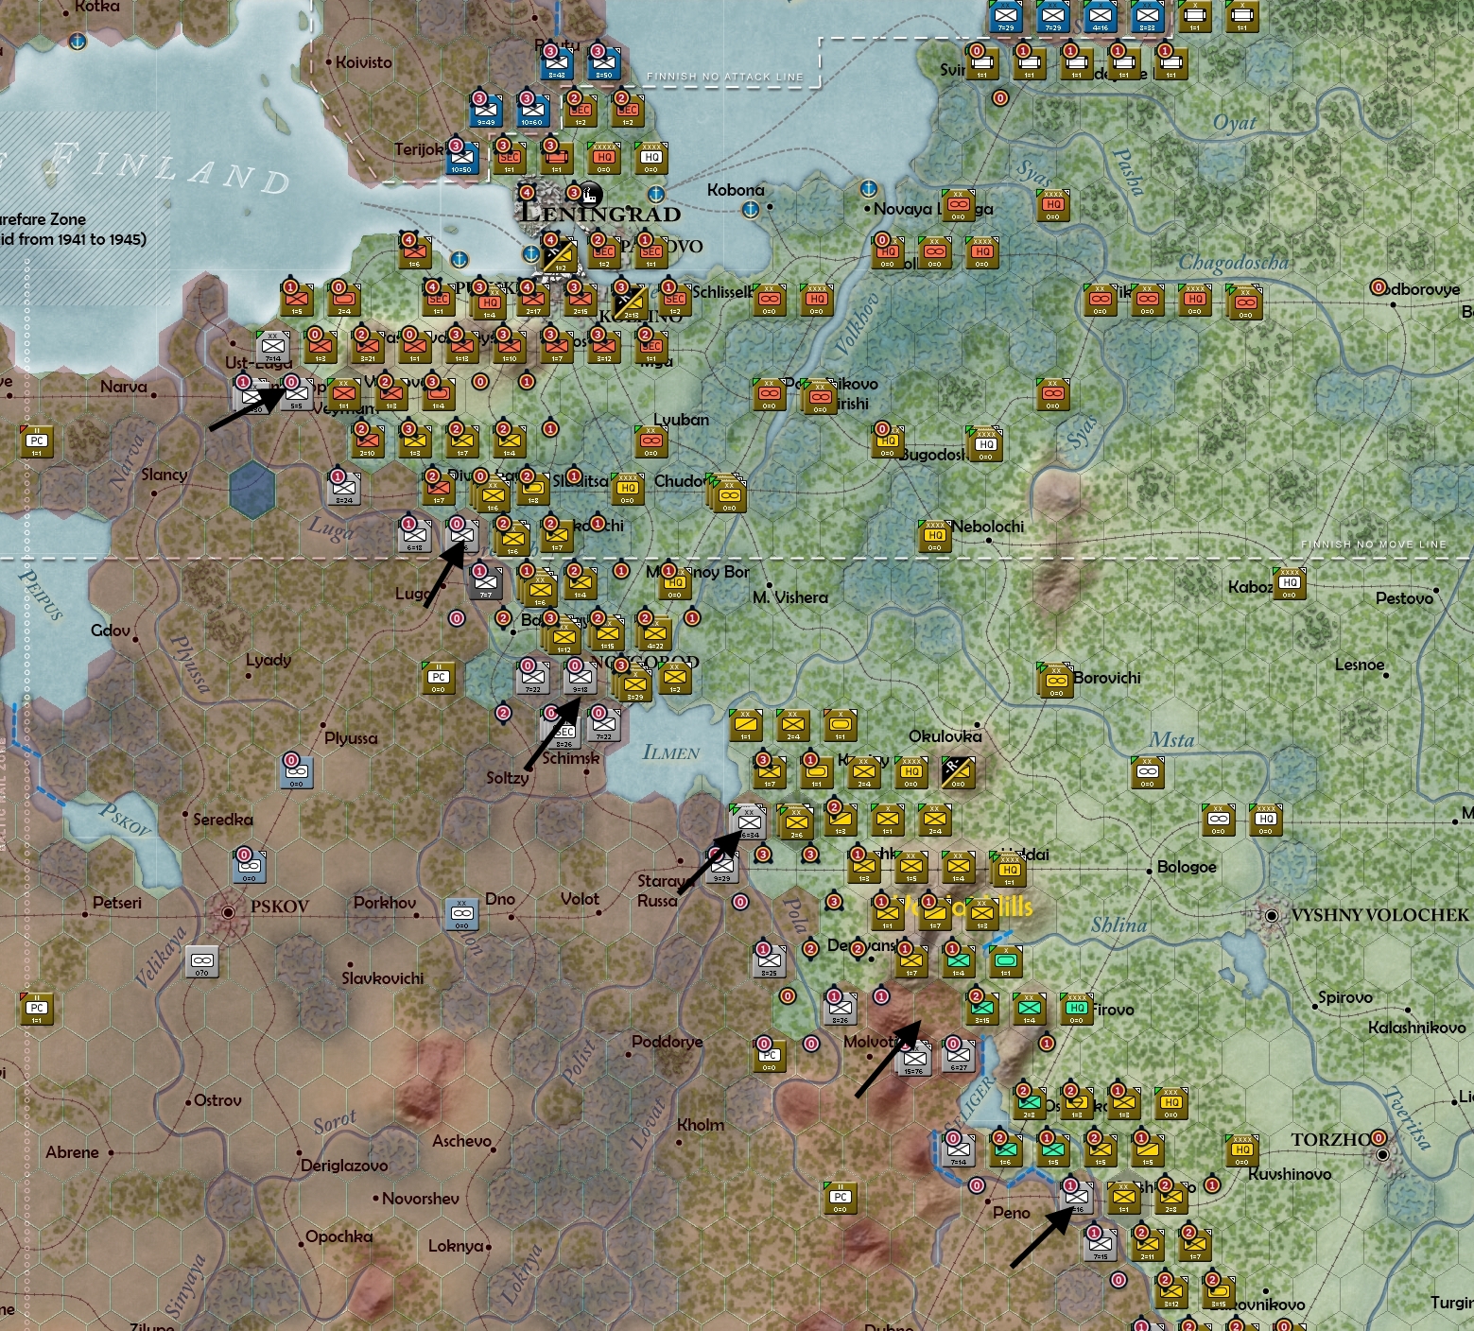Click the Koivisto town label
This screenshot has width=1474, height=1331.
(363, 62)
